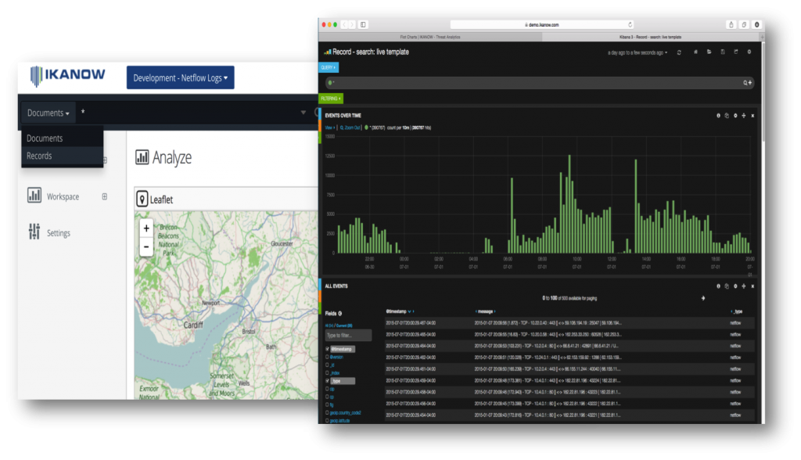Uncheck the _type field checkbox
The width and height of the screenshot is (801, 460).
click(x=328, y=381)
